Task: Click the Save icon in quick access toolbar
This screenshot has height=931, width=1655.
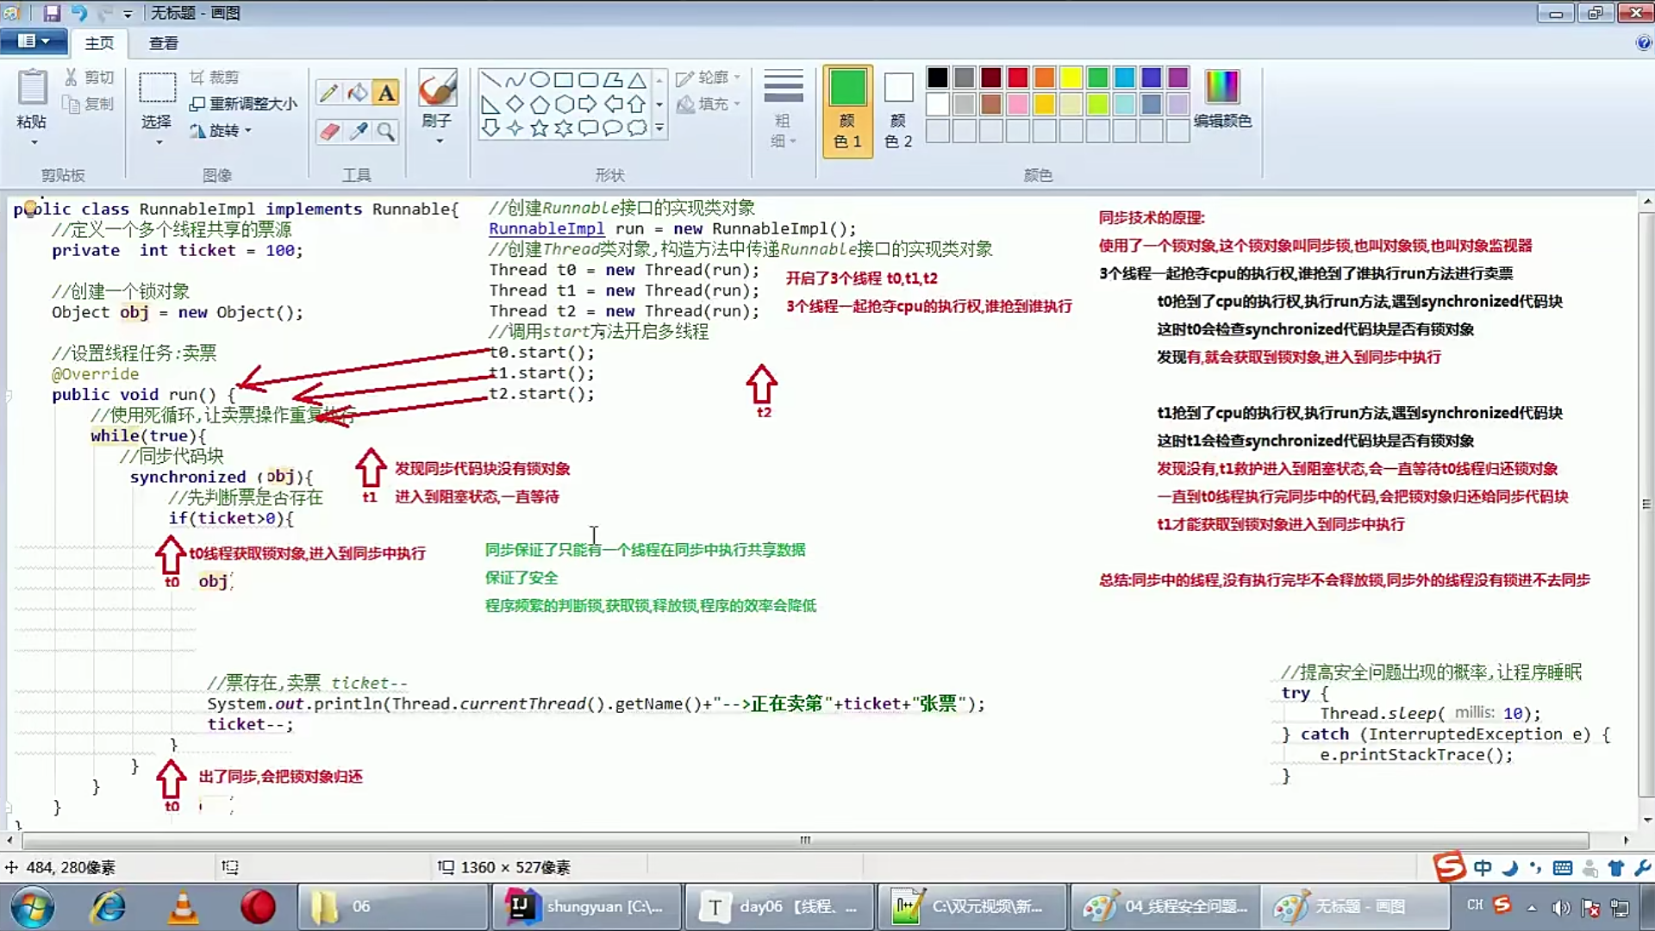Action: click(x=52, y=13)
